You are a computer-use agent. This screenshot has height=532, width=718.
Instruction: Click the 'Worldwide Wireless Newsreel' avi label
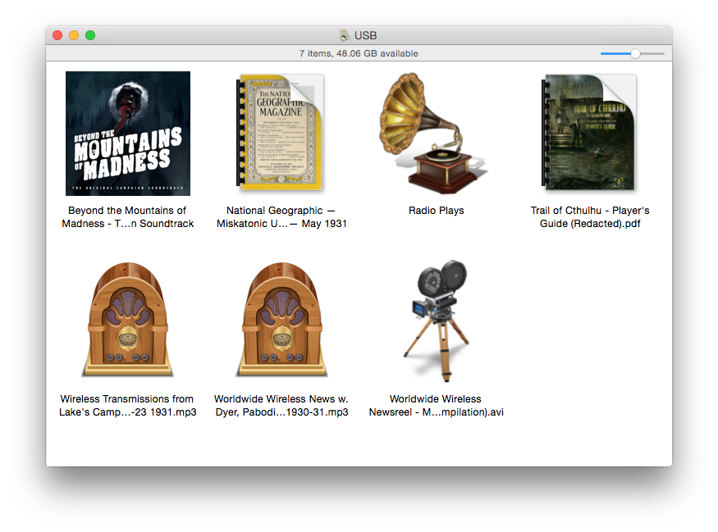coord(437,405)
